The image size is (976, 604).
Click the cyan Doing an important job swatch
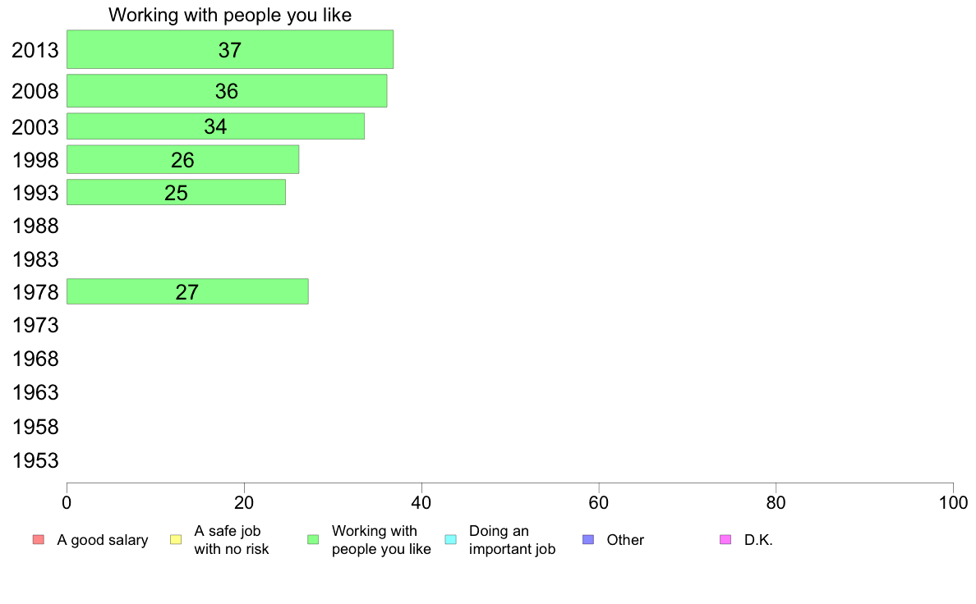tap(451, 539)
